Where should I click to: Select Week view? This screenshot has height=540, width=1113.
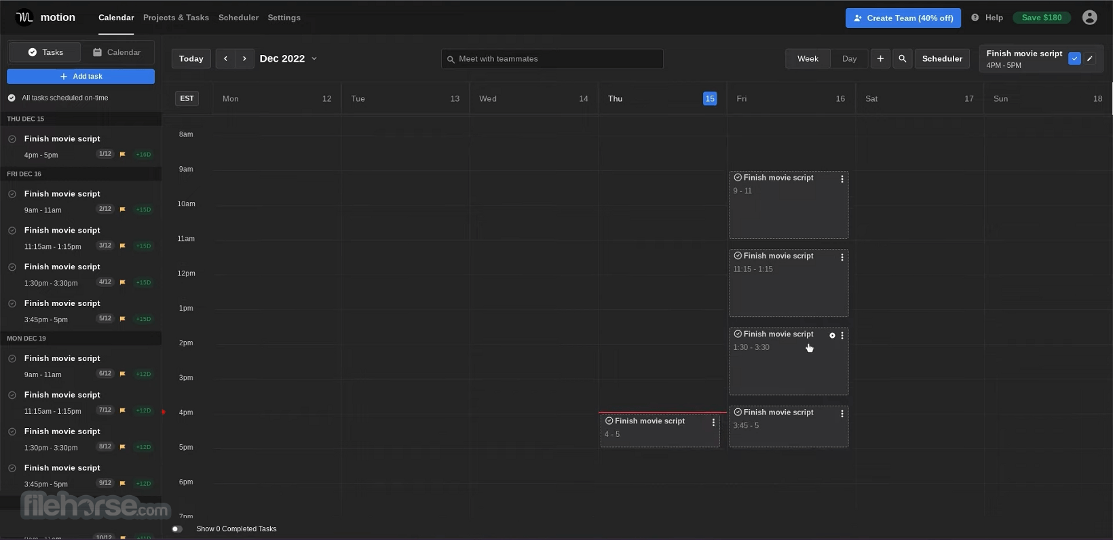tap(808, 59)
